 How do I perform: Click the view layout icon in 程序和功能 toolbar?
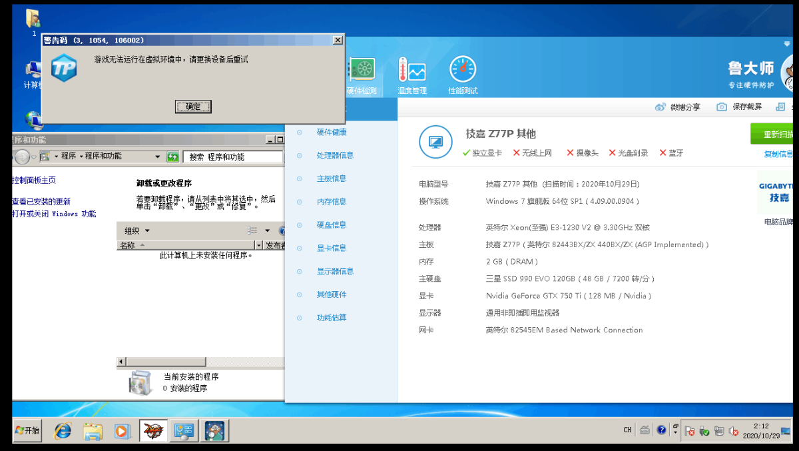click(x=252, y=230)
